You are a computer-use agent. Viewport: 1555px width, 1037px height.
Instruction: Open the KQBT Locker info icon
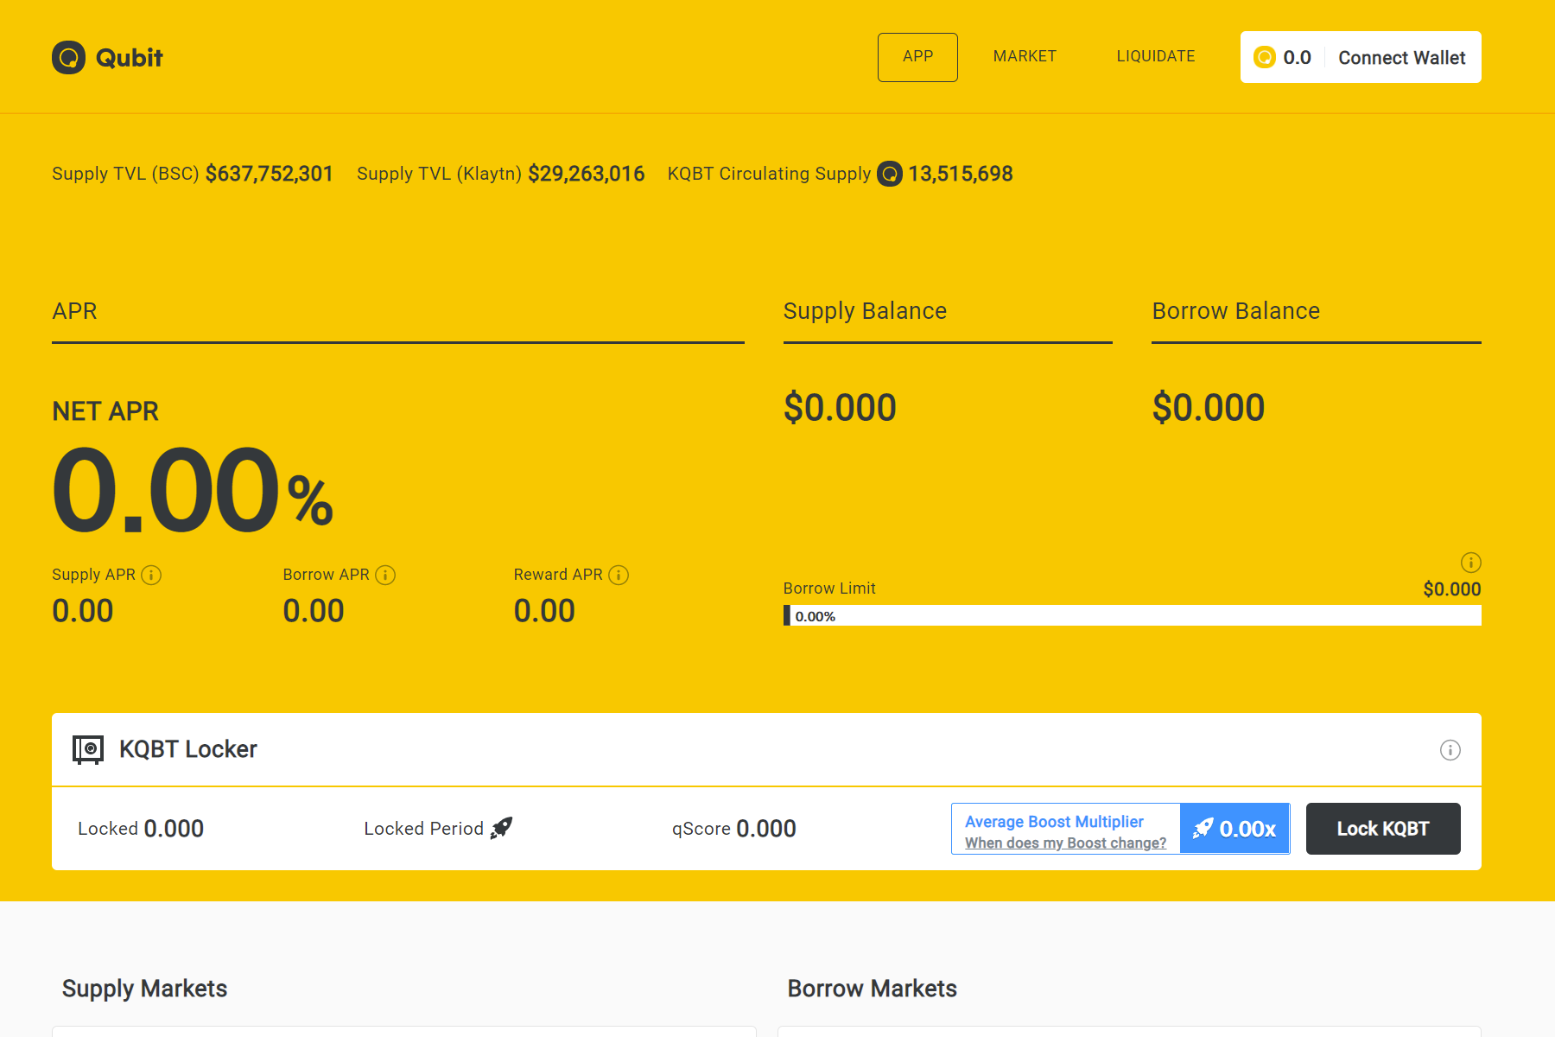1450,750
